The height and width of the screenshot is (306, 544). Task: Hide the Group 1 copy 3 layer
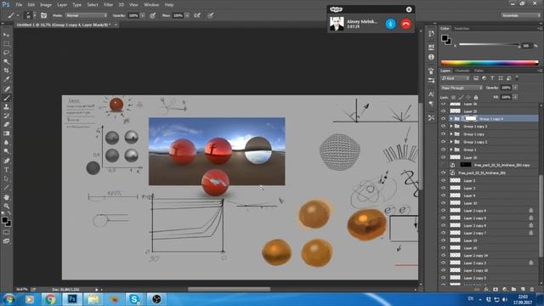pos(444,127)
